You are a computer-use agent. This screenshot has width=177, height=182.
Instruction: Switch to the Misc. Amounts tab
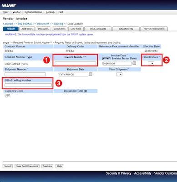click(x=98, y=29)
